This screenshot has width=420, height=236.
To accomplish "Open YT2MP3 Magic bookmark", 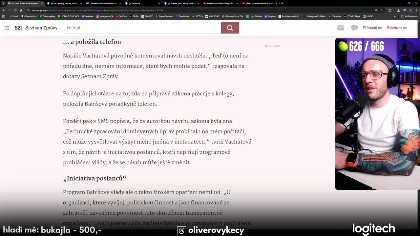I will (x=352, y=16).
